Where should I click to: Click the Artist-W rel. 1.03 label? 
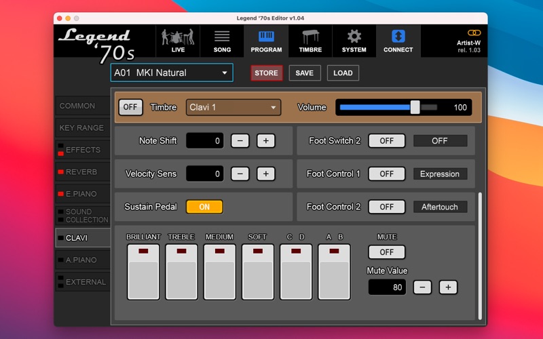tap(468, 46)
